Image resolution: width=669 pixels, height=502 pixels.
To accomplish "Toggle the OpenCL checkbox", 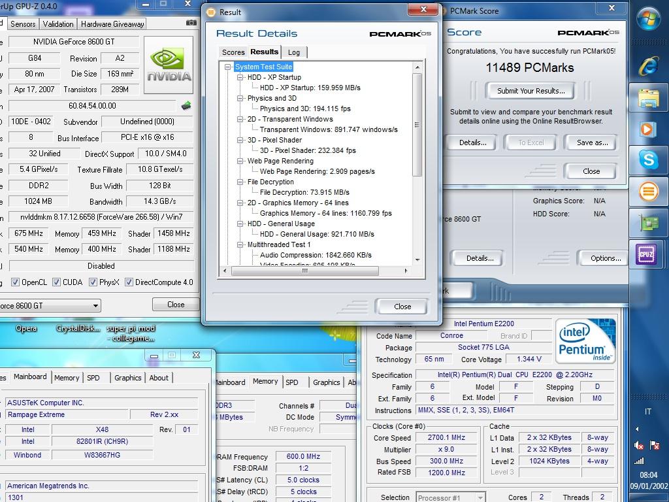I will click(x=16, y=282).
